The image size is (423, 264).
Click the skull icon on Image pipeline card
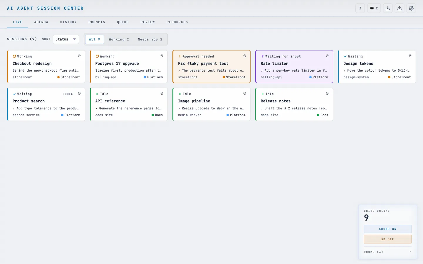245,94
